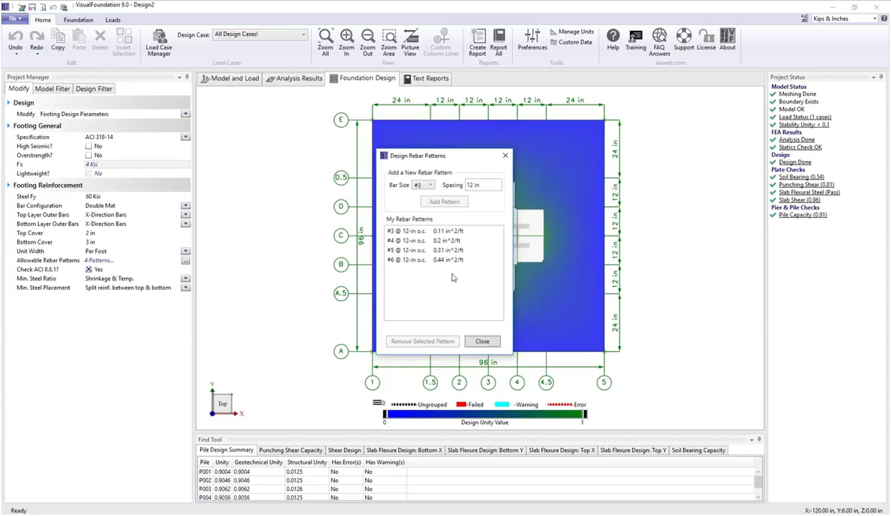Image resolution: width=891 pixels, height=516 pixels.
Task: Click the Zoom Area icon
Action: [388, 36]
